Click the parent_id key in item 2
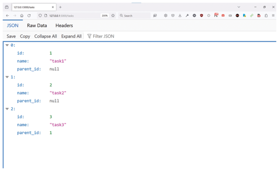 [x=29, y=133]
